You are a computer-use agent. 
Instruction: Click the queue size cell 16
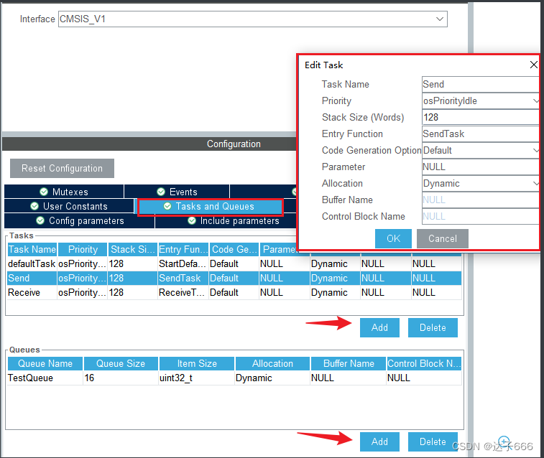tap(121, 378)
